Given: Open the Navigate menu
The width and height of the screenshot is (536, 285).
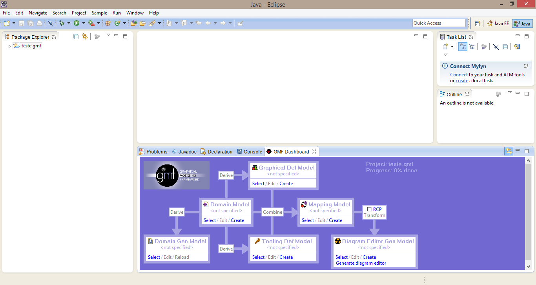Looking at the screenshot, I should [x=38, y=13].
